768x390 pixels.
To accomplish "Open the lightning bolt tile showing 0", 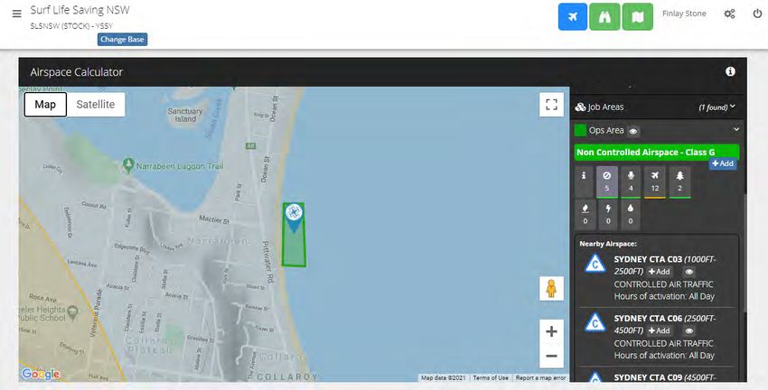I will [608, 214].
